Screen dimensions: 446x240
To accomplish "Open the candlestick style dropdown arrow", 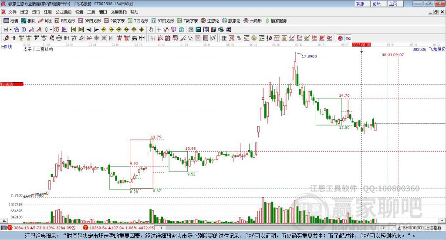I will click(x=51, y=30).
